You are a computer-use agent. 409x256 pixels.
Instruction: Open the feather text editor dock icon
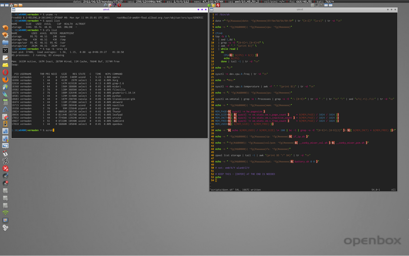tap(5, 94)
